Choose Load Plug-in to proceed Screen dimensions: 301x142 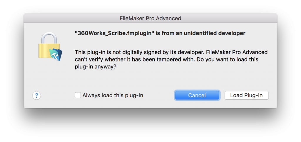pyautogui.click(x=247, y=95)
